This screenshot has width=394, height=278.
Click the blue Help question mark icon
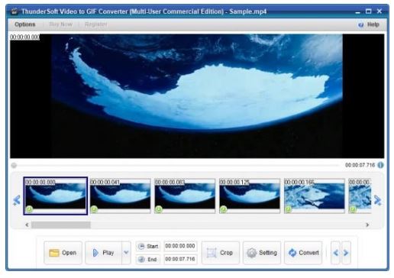[360, 24]
